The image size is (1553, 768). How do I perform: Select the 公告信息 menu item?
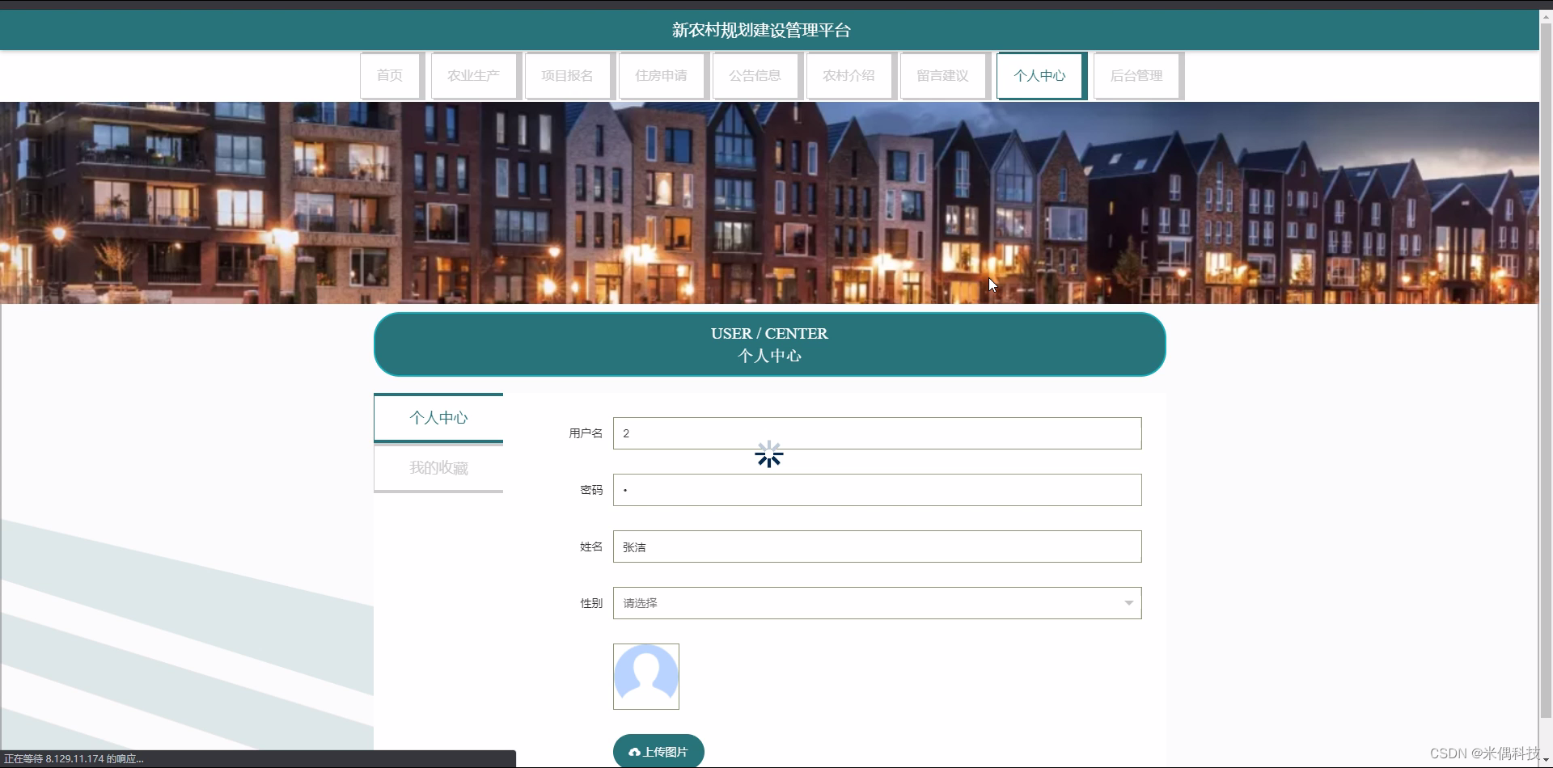pyautogui.click(x=756, y=76)
